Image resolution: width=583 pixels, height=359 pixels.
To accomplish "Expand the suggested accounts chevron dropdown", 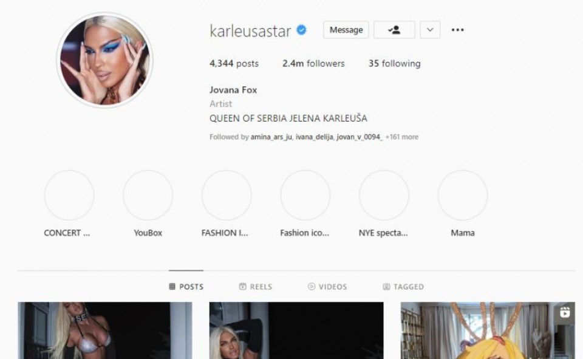I will point(430,30).
